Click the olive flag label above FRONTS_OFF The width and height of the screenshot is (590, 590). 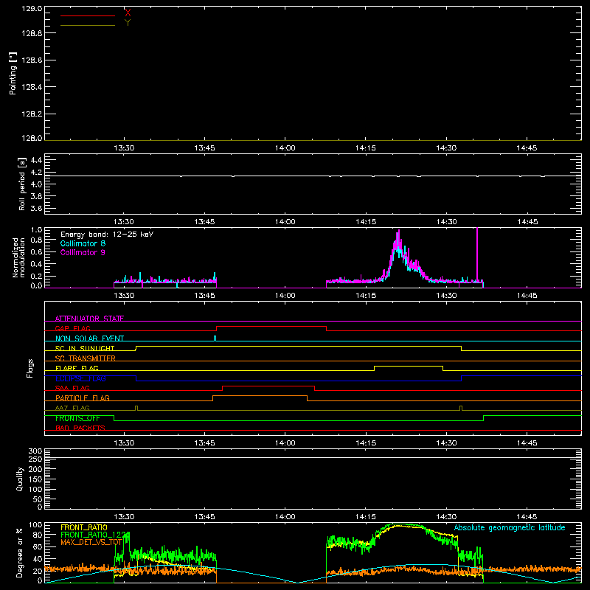click(x=72, y=409)
